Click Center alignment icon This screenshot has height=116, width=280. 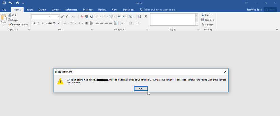(102, 23)
